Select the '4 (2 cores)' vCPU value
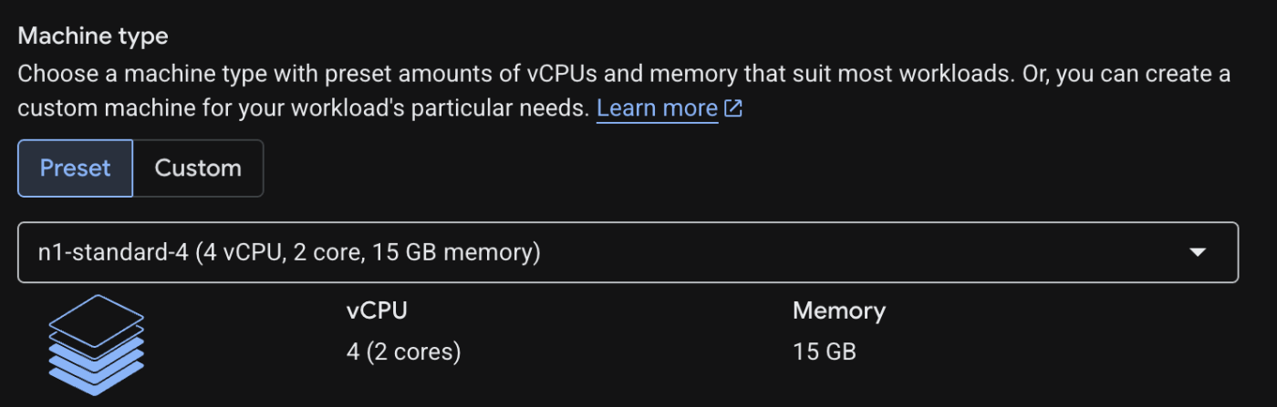The height and width of the screenshot is (407, 1277). tap(403, 351)
